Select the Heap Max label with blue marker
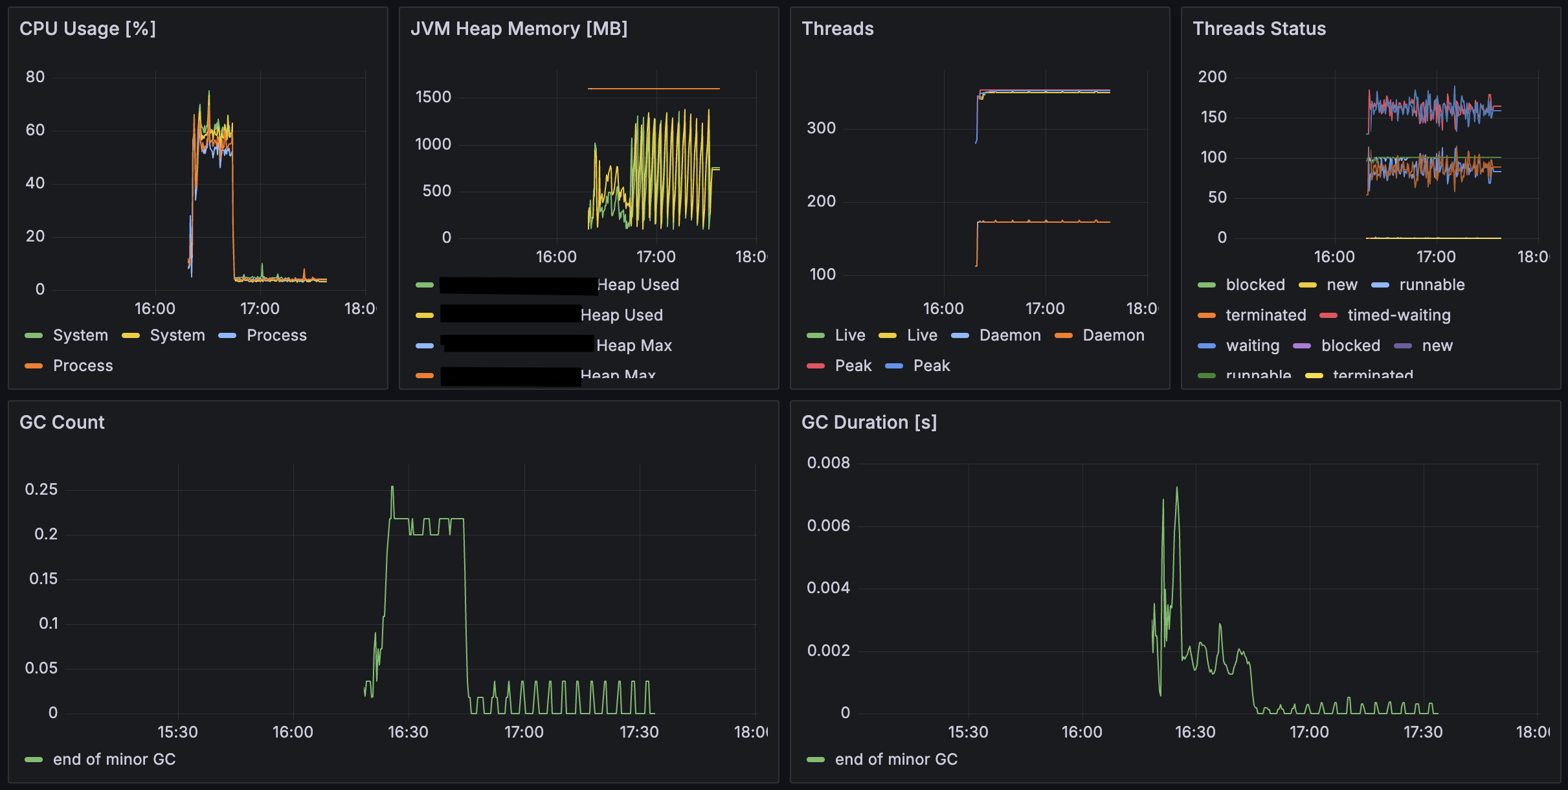The width and height of the screenshot is (1568, 790). tap(634, 346)
